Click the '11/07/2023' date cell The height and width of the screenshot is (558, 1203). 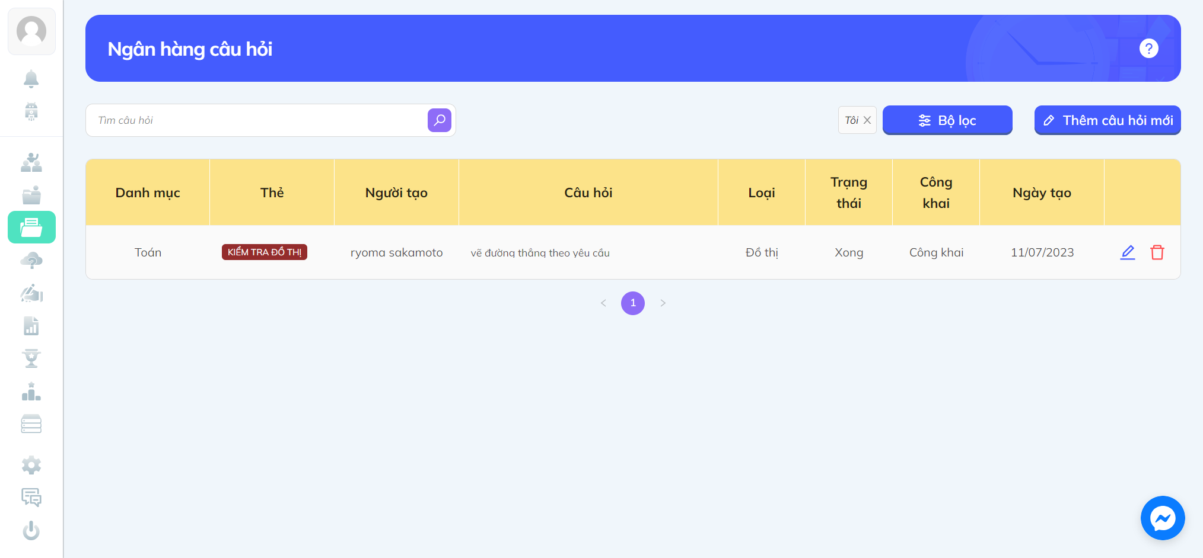coord(1042,252)
